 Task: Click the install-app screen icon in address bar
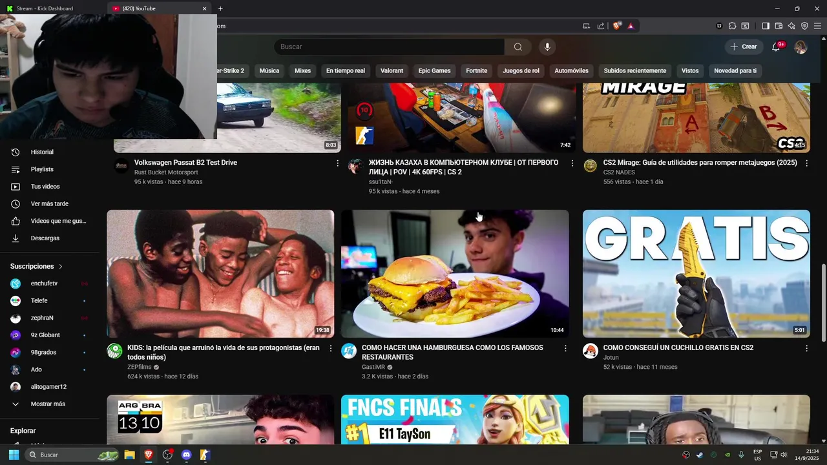(x=586, y=26)
